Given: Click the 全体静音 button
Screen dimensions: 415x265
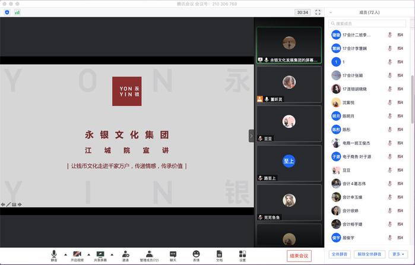Looking at the screenshot, I should [340, 254].
